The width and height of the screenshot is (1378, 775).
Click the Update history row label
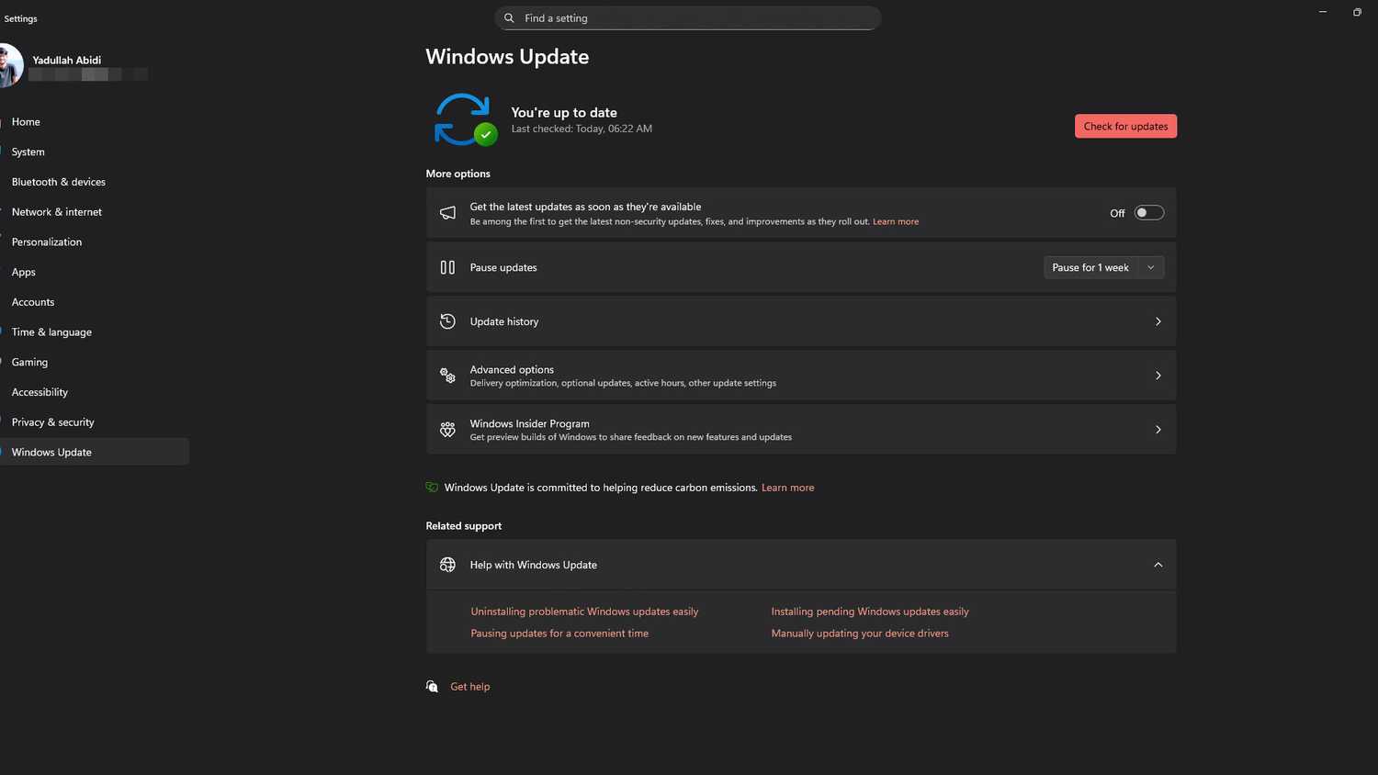[x=504, y=322]
